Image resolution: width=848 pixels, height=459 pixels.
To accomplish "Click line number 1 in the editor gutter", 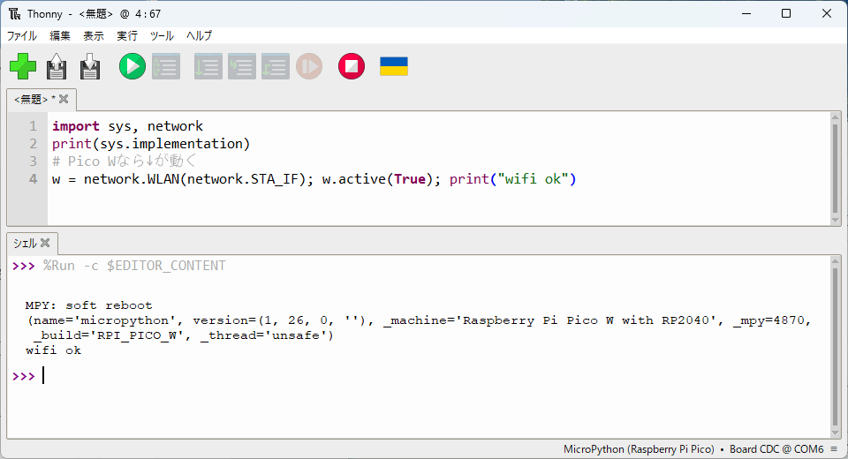I will 33,126.
